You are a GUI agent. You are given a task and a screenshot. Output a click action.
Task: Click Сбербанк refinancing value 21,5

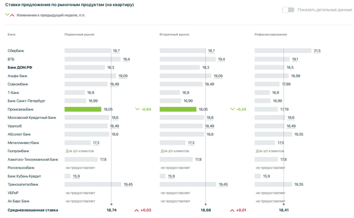(x=317, y=51)
